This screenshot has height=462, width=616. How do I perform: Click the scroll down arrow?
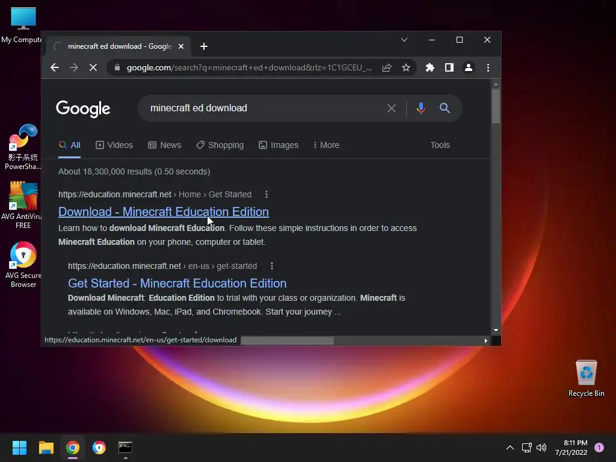(496, 330)
